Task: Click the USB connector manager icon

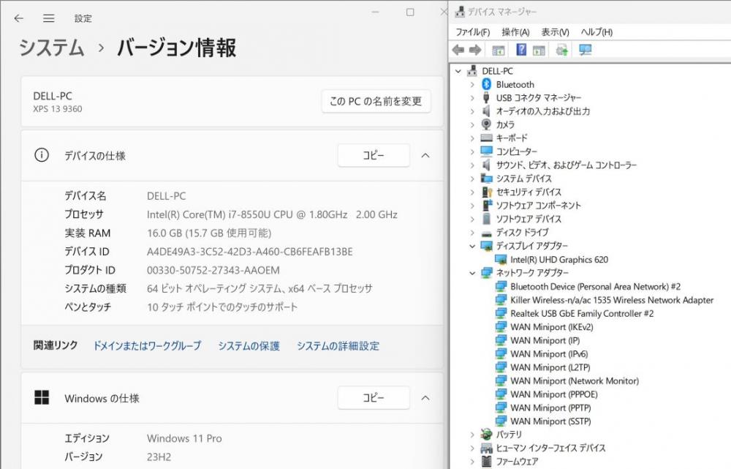Action: click(x=486, y=97)
